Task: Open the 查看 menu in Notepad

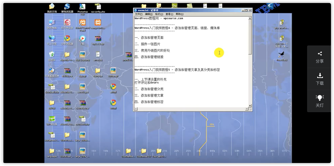Action: [x=169, y=14]
